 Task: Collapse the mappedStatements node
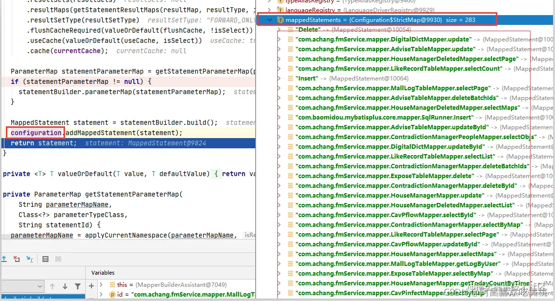(270, 20)
